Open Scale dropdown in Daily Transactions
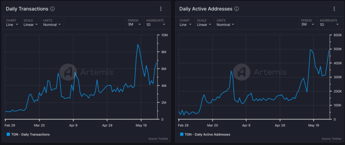 pos(31,25)
